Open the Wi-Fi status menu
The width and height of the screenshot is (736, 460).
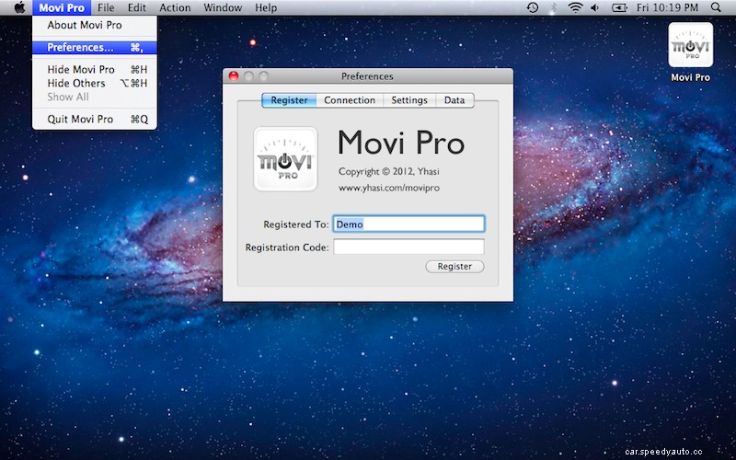(x=575, y=7)
